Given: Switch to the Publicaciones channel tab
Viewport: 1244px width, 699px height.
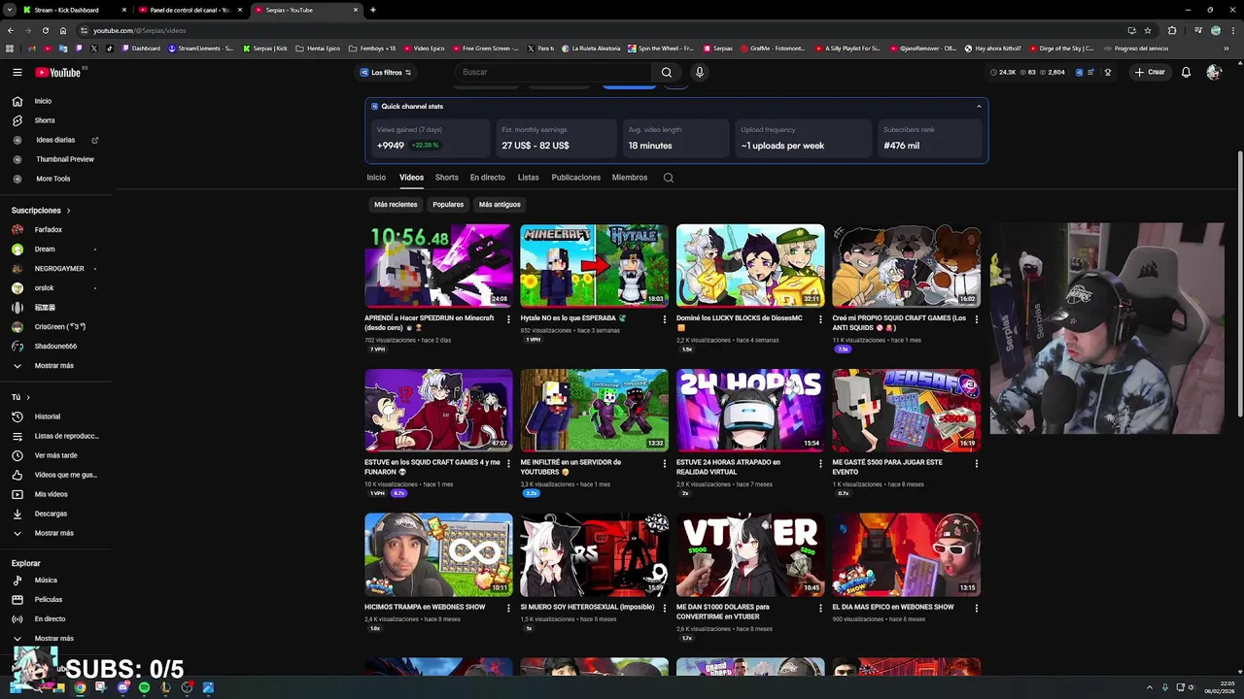Looking at the screenshot, I should coord(576,178).
